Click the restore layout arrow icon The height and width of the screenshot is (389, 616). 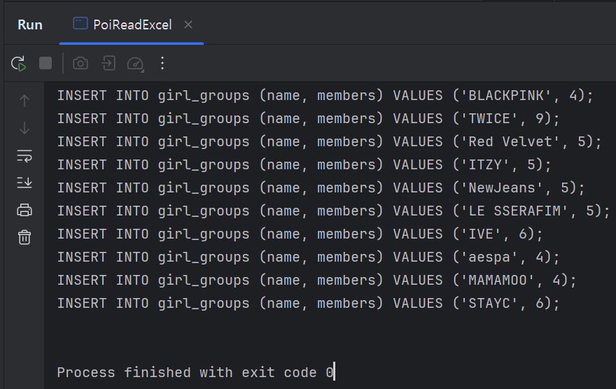pos(108,63)
